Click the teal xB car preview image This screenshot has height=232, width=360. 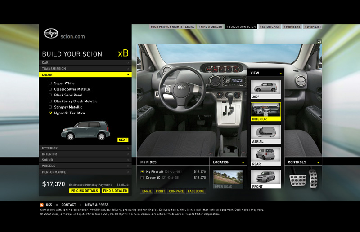(85, 130)
